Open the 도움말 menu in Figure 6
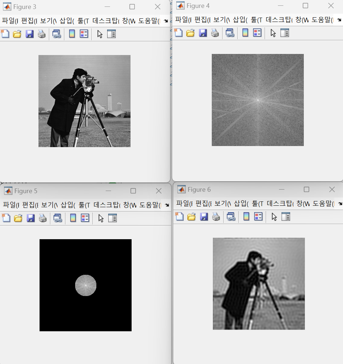The width and height of the screenshot is (343, 364). 324,204
